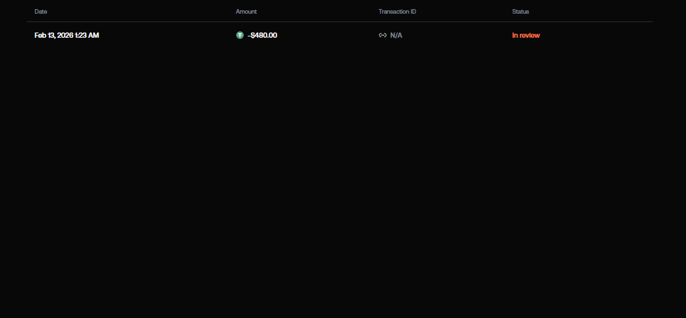
Task: Click the Transaction ID column header
Action: [397, 12]
